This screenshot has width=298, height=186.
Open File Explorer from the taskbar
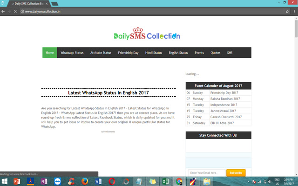[207, 181]
